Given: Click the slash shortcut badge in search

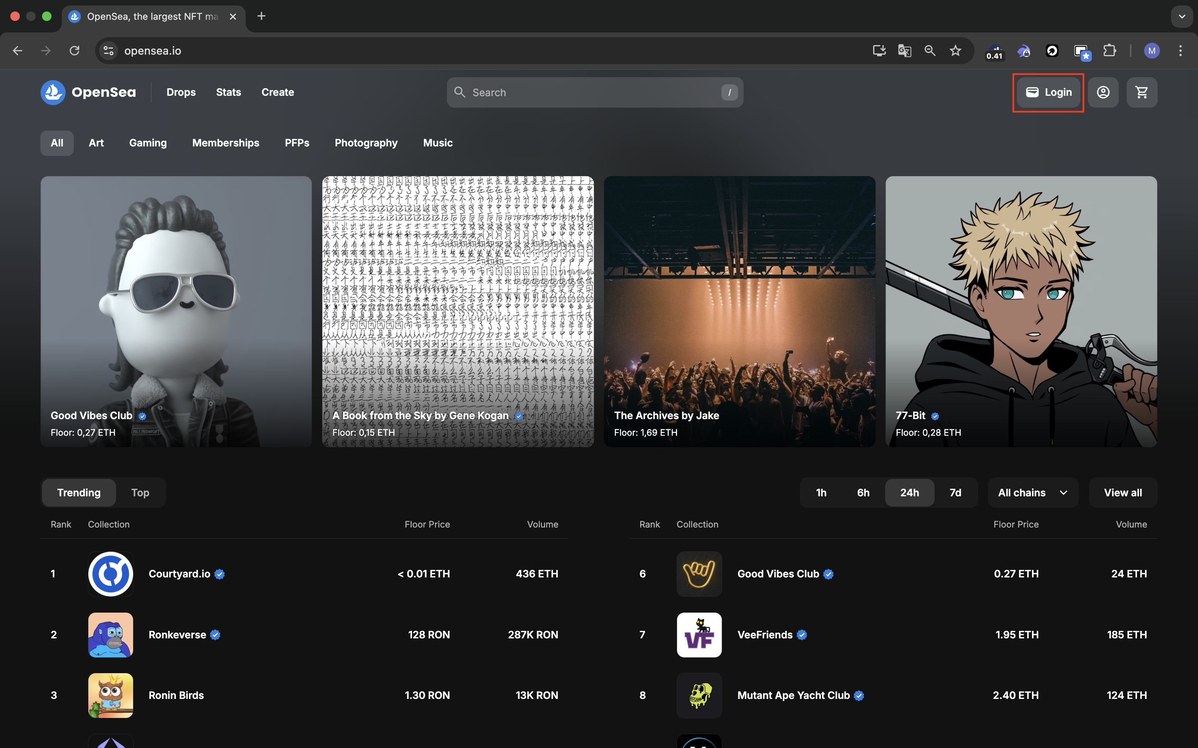Looking at the screenshot, I should (x=729, y=93).
